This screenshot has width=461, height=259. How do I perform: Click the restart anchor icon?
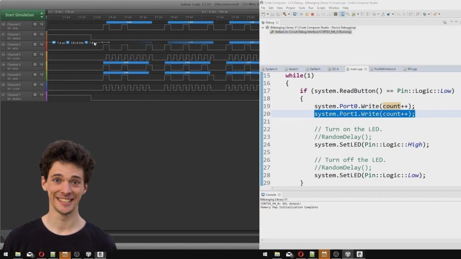point(383,14)
